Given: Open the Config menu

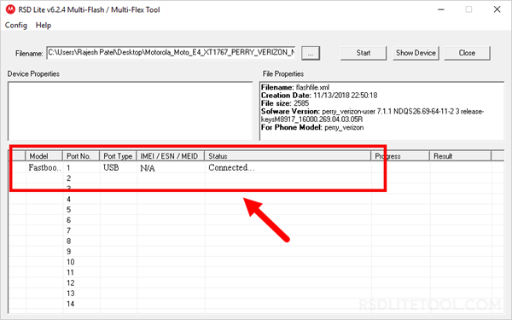Looking at the screenshot, I should pos(15,26).
